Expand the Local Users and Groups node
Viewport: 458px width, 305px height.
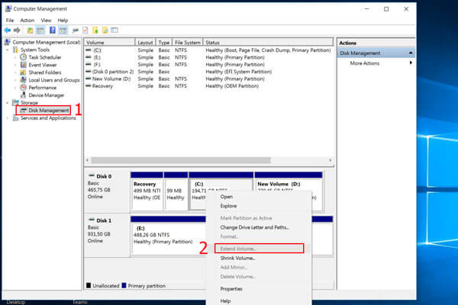tap(15, 80)
